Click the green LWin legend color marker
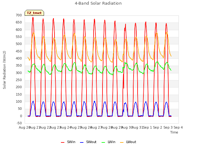 coord(103,142)
